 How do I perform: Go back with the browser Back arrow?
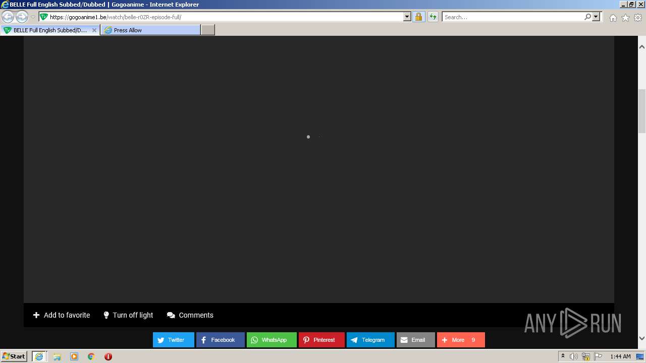point(8,17)
